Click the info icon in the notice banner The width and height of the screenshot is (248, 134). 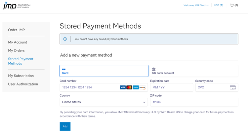point(65,39)
